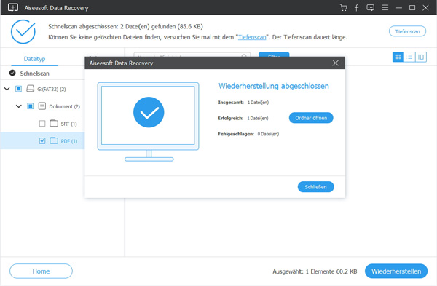Click the 'Wiederherstellung abgeschlossen' heading

(273, 86)
